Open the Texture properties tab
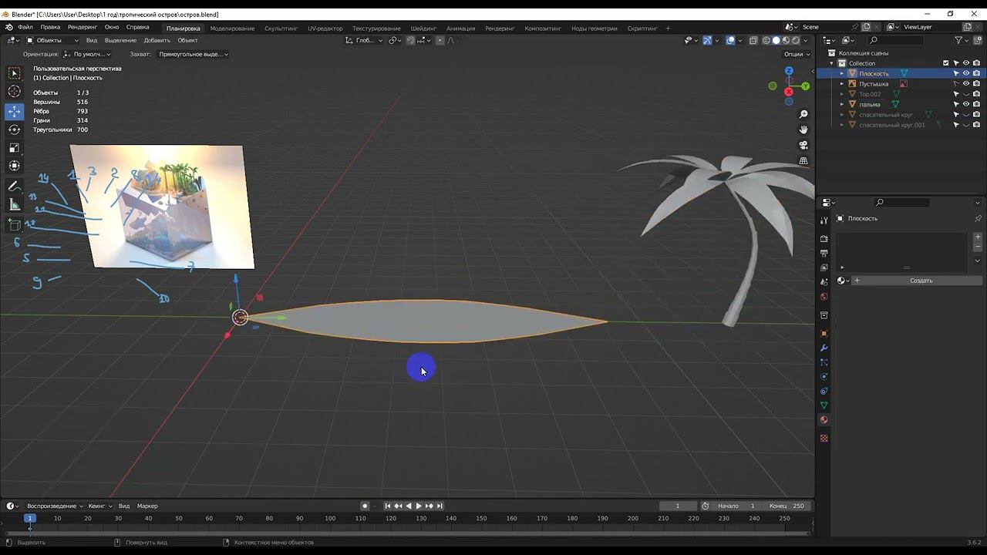 click(x=824, y=438)
